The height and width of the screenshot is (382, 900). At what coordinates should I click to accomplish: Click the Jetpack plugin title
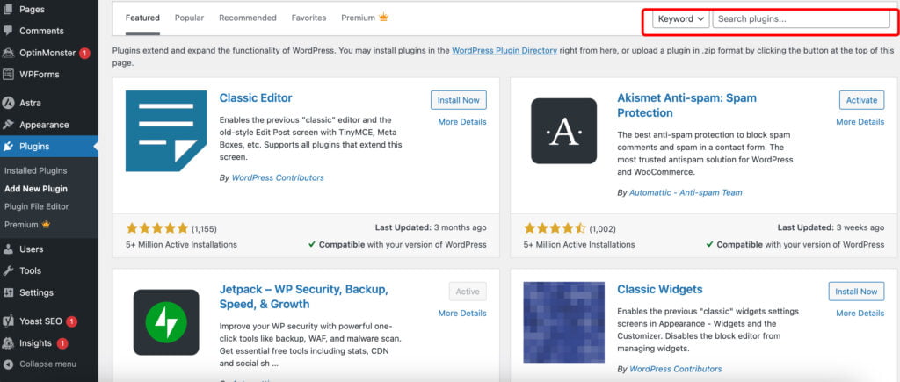(304, 297)
